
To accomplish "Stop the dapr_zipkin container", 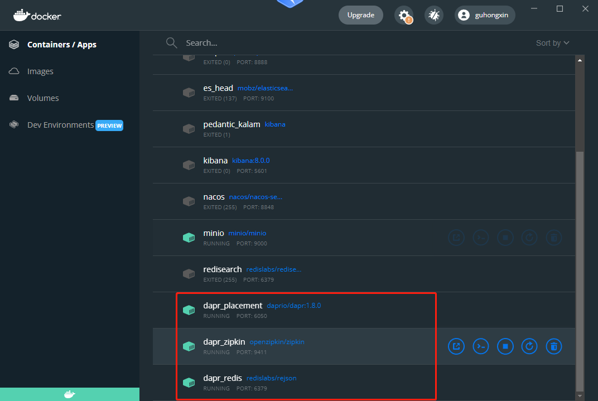I will coord(505,346).
